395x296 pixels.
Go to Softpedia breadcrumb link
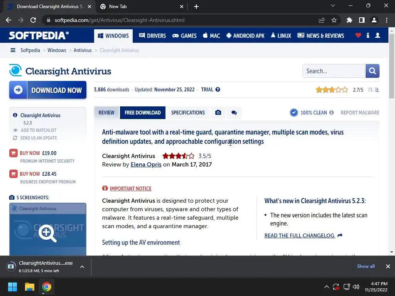click(30, 50)
